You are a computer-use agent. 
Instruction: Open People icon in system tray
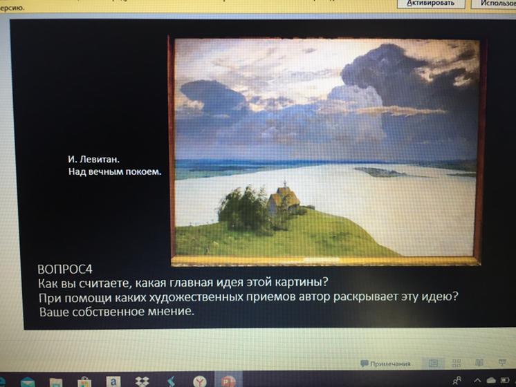tap(457, 381)
